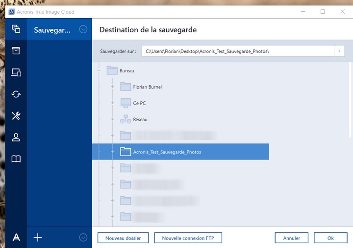
Task: Click the Sauvegarder sur path input field
Action: pyautogui.click(x=238, y=51)
